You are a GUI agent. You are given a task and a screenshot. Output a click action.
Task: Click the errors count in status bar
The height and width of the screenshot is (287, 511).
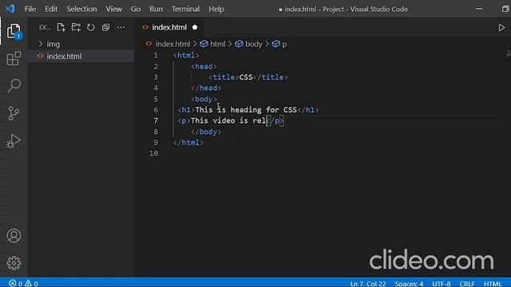click(16, 284)
